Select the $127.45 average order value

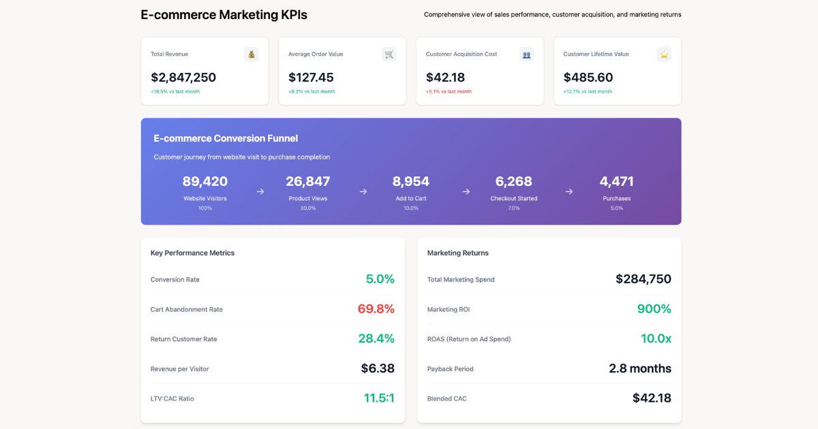(311, 78)
